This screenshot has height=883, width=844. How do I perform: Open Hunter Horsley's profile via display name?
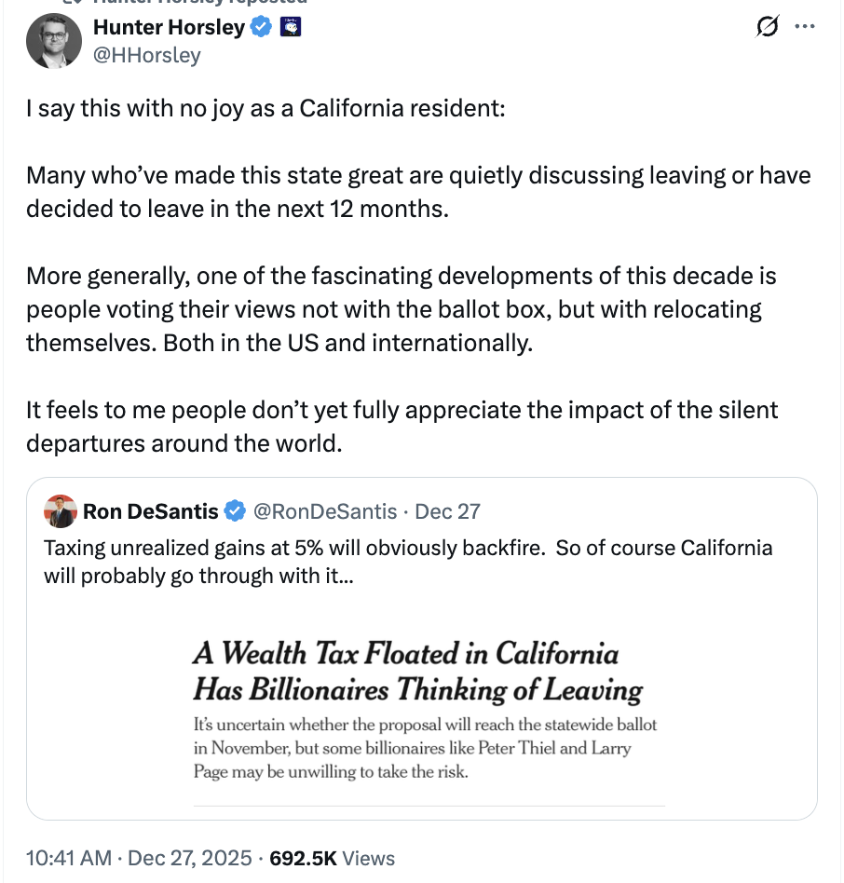point(169,28)
